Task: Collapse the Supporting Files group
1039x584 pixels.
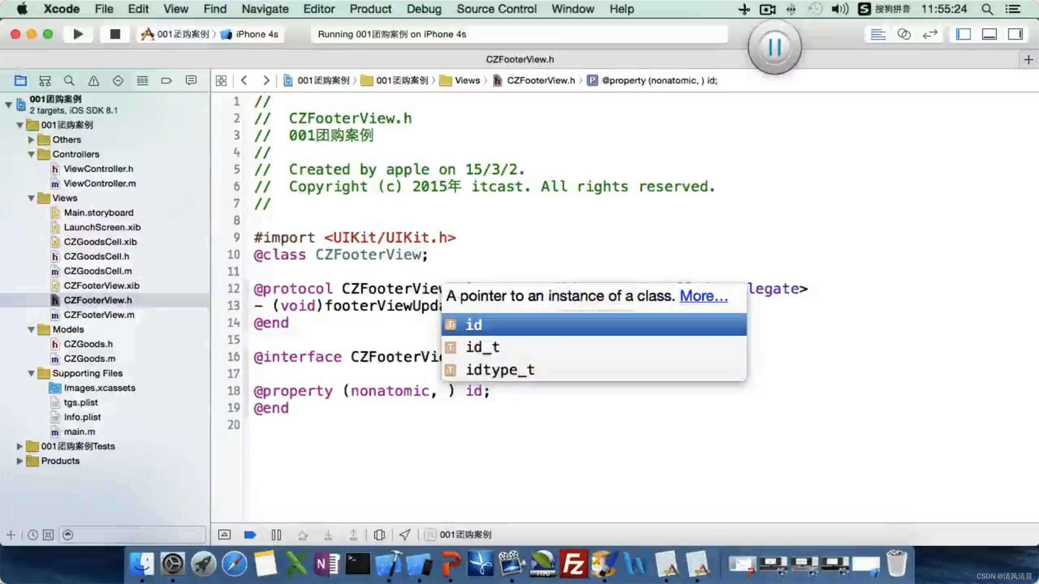Action: coord(31,373)
